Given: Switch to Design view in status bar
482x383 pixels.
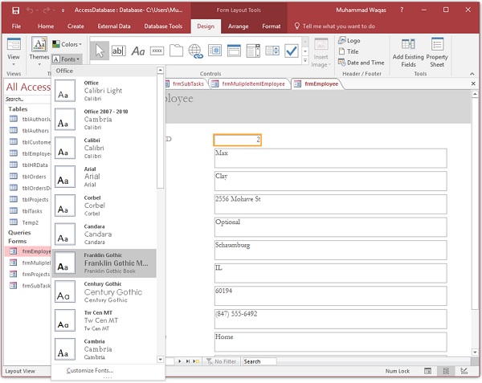Looking at the screenshot, I should tap(464, 372).
